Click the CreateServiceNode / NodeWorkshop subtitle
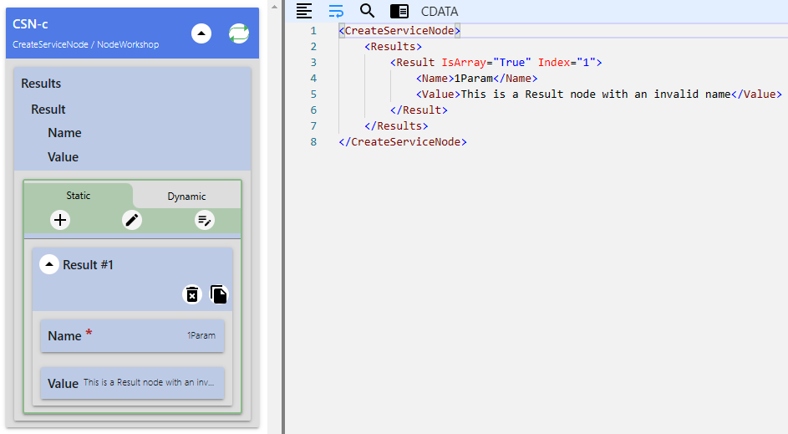Image resolution: width=788 pixels, height=434 pixels. (85, 44)
